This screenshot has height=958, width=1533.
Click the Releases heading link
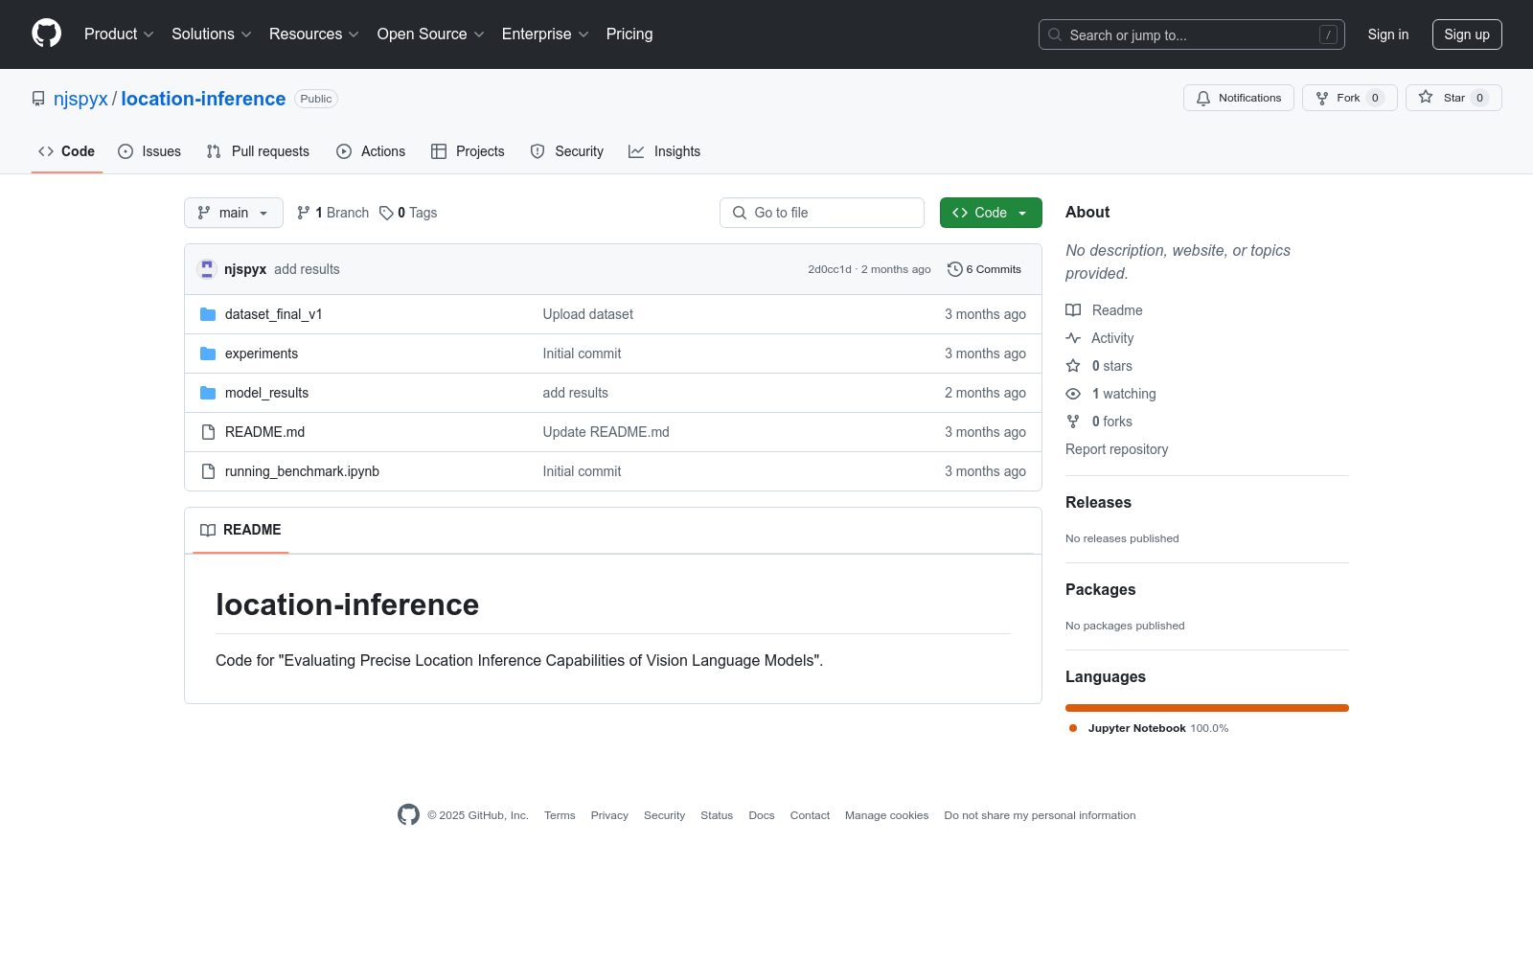pyautogui.click(x=1098, y=502)
